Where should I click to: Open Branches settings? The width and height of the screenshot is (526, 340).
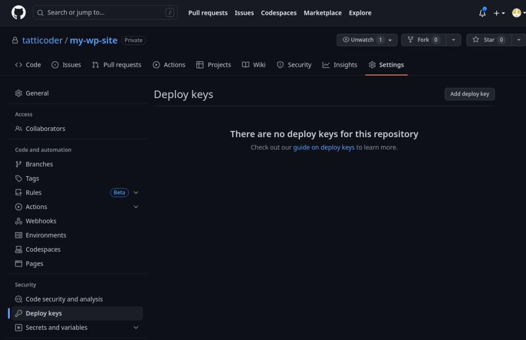(77, 164)
